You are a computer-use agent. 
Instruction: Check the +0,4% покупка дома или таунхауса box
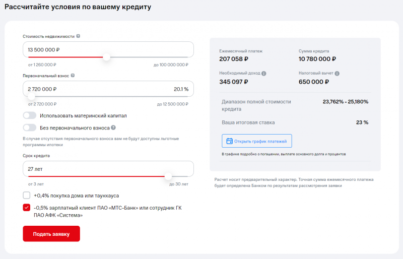tap(27, 196)
